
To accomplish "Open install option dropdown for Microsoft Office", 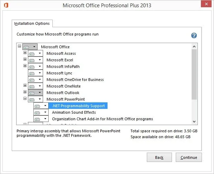I will pos(30,47).
